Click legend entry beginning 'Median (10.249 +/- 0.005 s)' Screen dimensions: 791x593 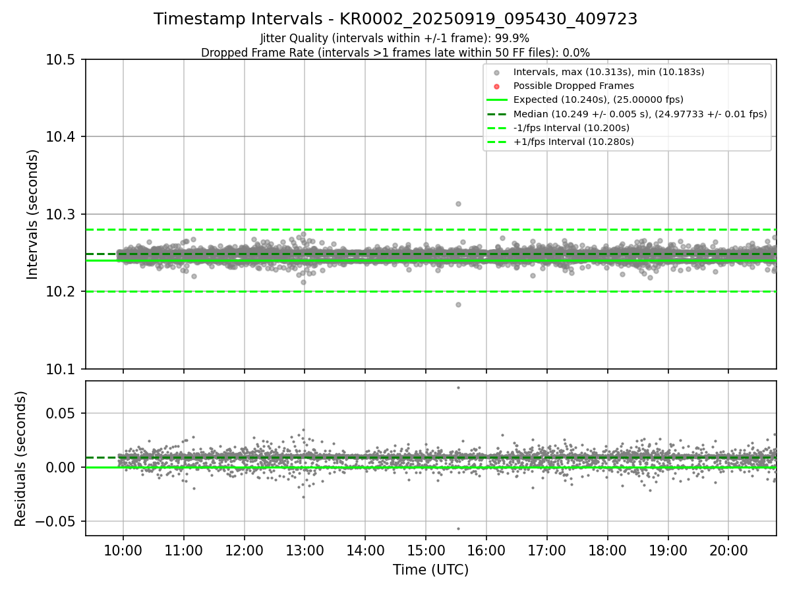click(x=640, y=113)
